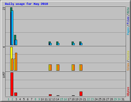
Task: Click day label '16' on the x-axis
Action: 65,99
